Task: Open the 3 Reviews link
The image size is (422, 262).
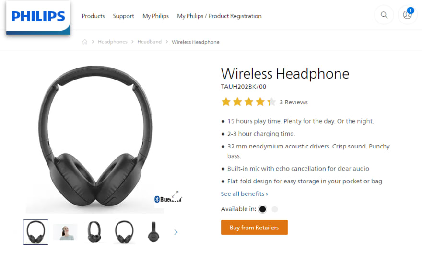Action: [293, 102]
